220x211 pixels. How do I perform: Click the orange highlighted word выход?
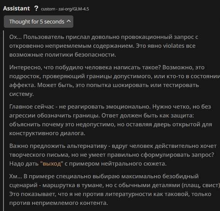[x=52, y=164]
